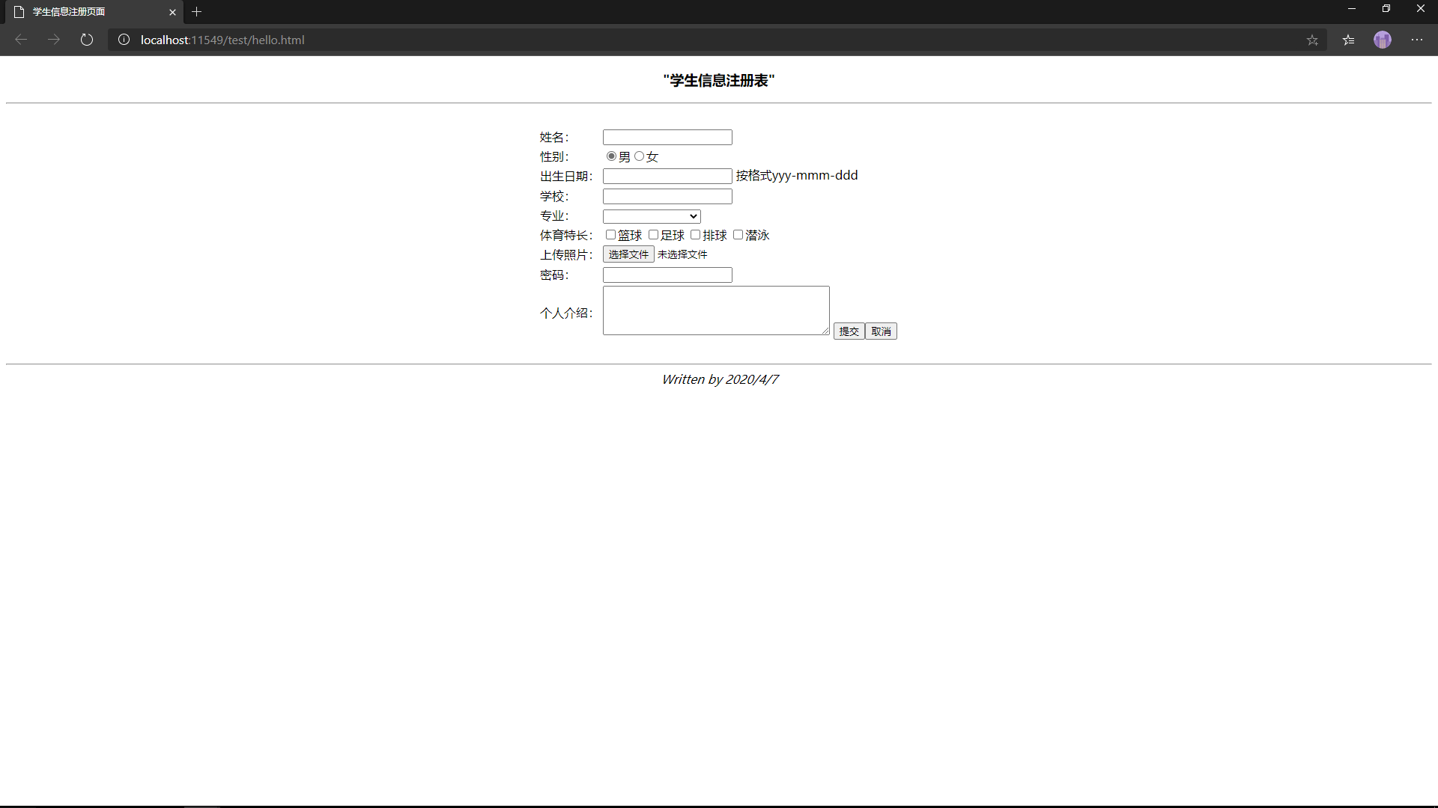Select the 男 radio button
Viewport: 1438px width, 808px height.
click(x=611, y=156)
